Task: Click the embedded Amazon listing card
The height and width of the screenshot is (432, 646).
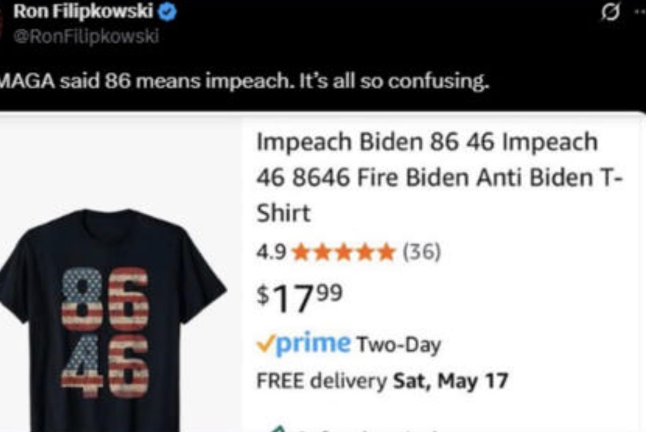Action: 322,272
